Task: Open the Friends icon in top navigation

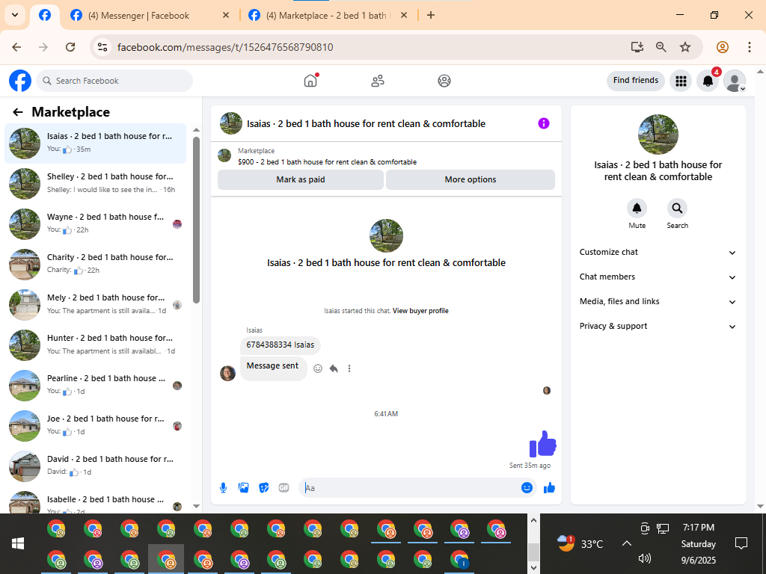Action: click(x=378, y=81)
